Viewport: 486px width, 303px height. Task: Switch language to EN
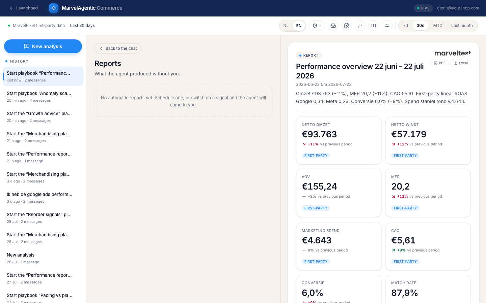(x=299, y=26)
